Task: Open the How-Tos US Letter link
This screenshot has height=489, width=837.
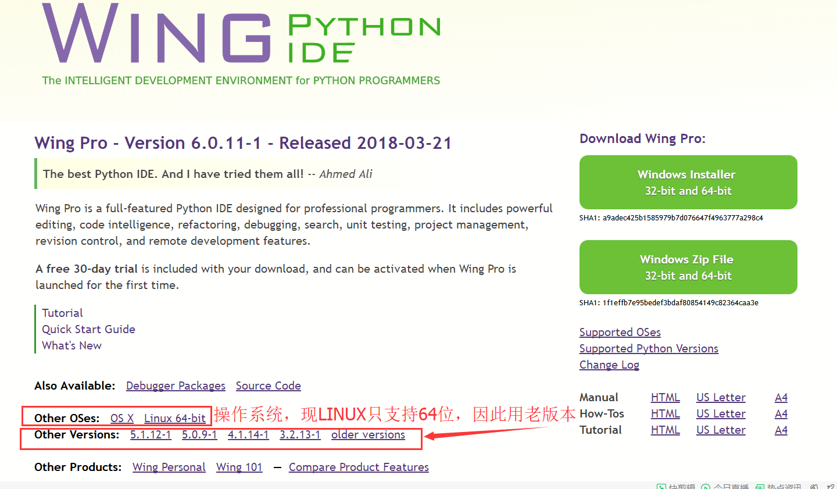Action: pos(721,413)
